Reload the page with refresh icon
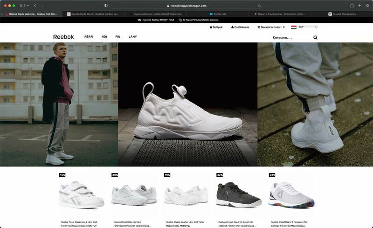 pyautogui.click(x=259, y=6)
